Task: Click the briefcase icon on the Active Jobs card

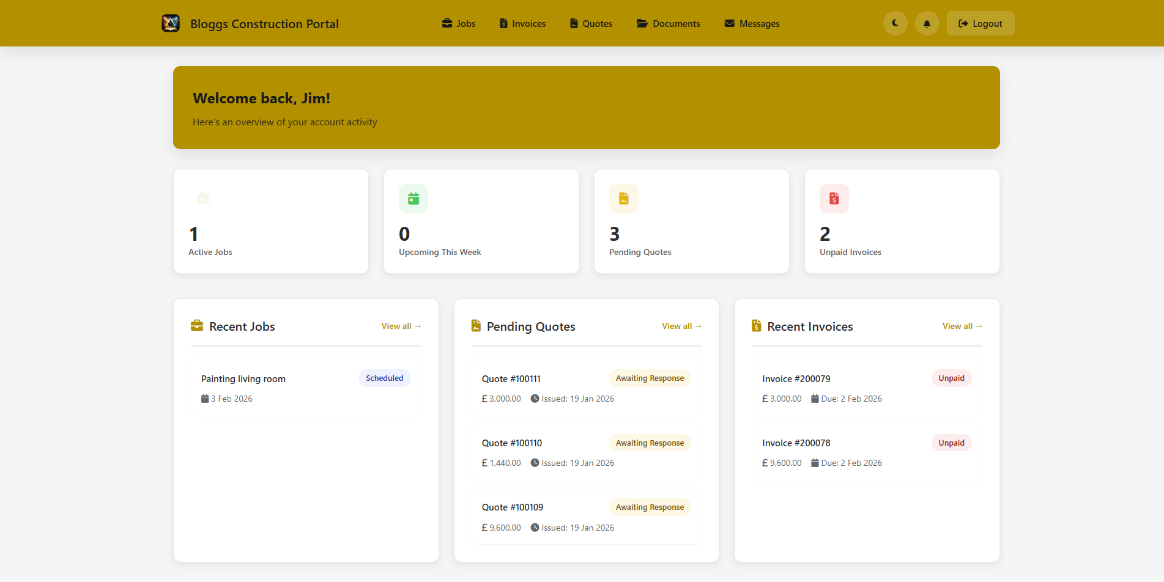Action: 202,198
